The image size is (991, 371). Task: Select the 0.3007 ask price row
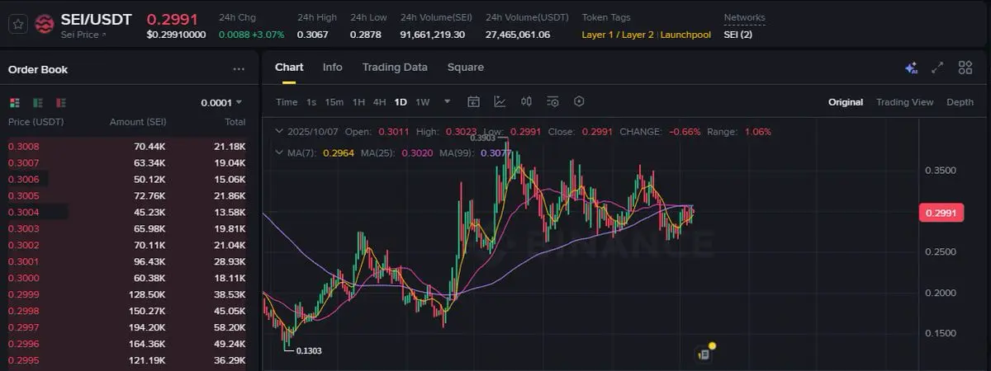coord(127,162)
